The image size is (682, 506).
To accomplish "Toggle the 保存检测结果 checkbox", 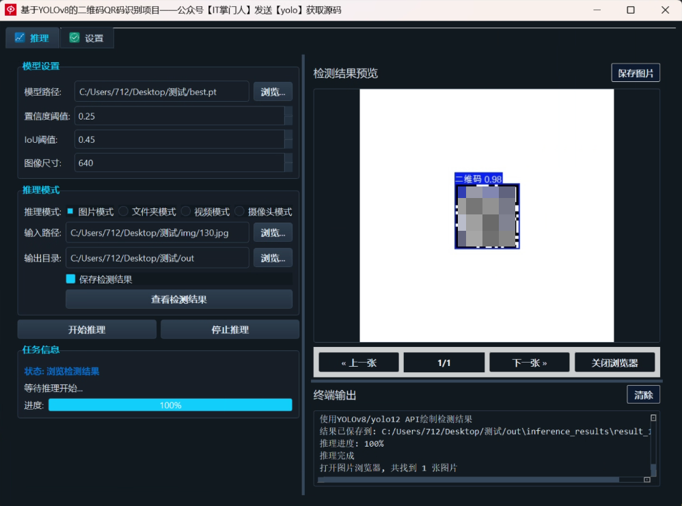I will point(70,278).
